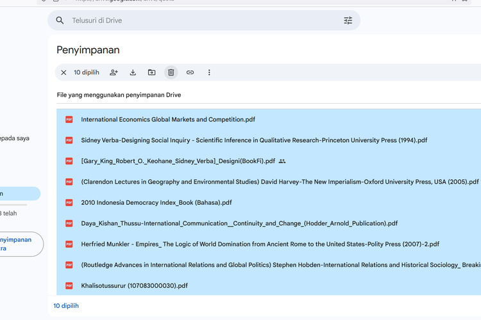The height and width of the screenshot is (320, 481).
Task: Select Sidney Verba-Designing Social Inquiry pdf row
Action: pos(269,140)
